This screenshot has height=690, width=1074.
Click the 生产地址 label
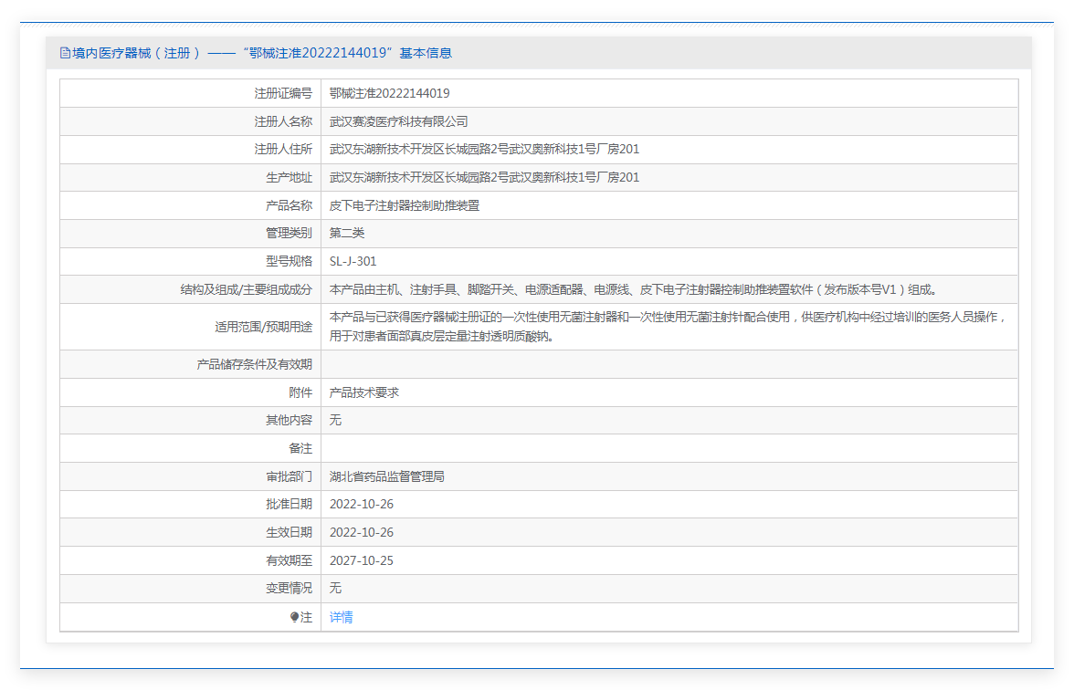click(x=289, y=178)
